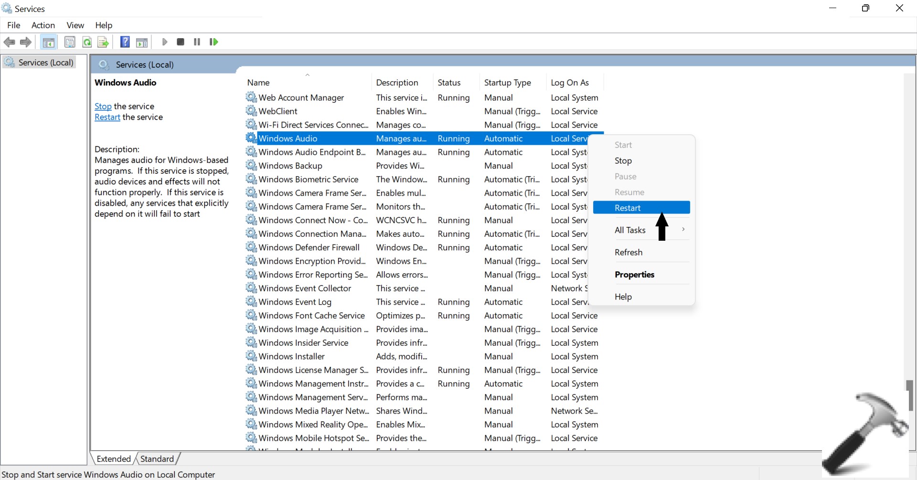The image size is (917, 480).
Task: Click the green Refresh toolbar icon
Action: coord(87,43)
